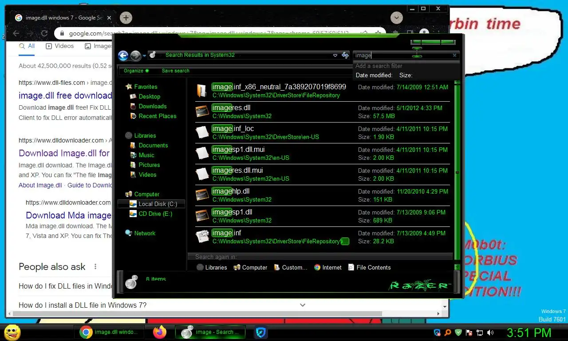Select Computer in the navigation pane
This screenshot has width=568, height=341.
pos(146,194)
